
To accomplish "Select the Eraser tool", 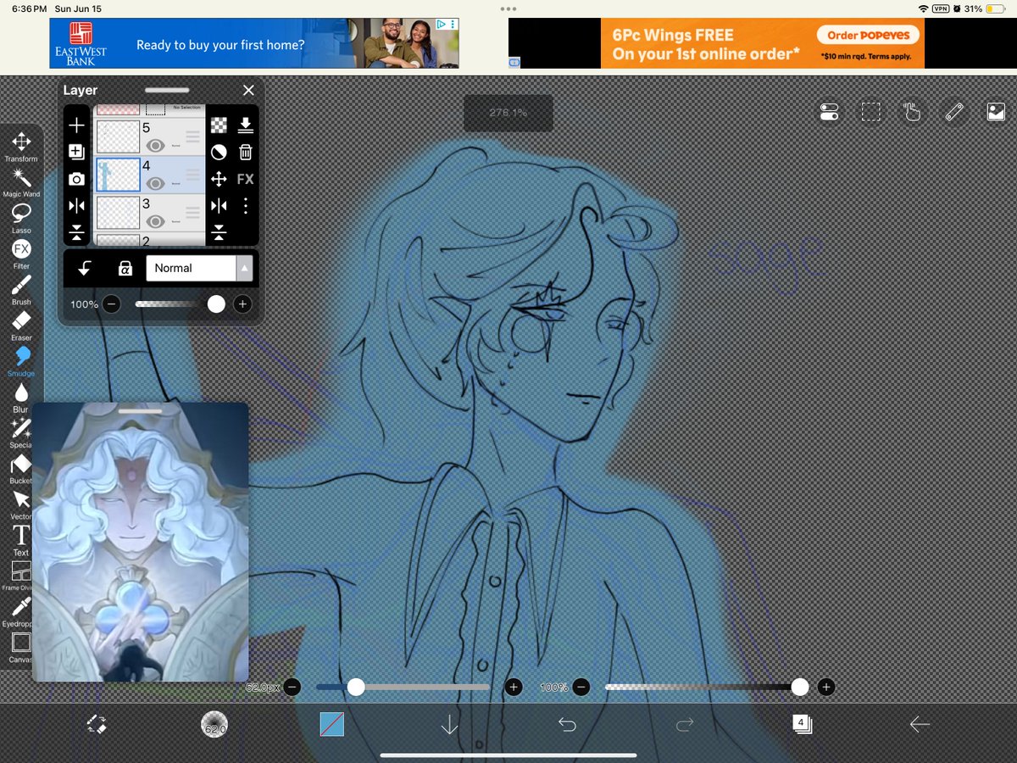I will tap(21, 326).
